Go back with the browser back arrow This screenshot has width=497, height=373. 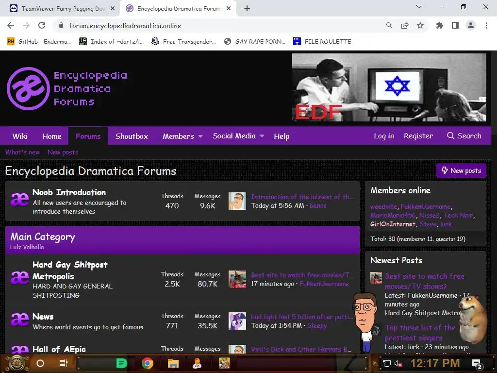click(11, 25)
